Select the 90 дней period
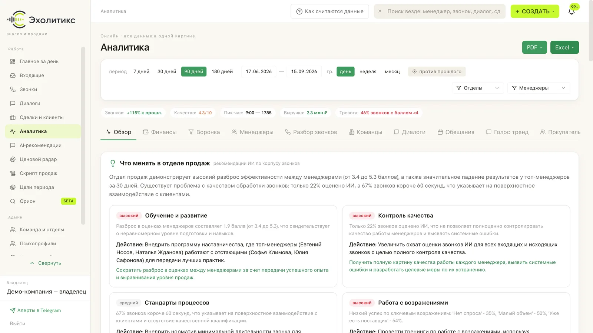Screen dimensions: 593x333 194,71
